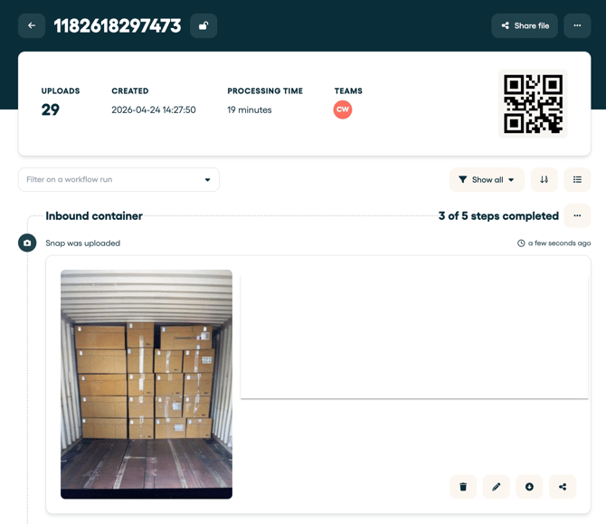Toggle the file lock icon

point(204,25)
